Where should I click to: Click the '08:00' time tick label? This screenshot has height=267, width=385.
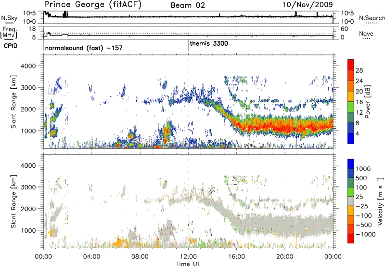pos(140,257)
